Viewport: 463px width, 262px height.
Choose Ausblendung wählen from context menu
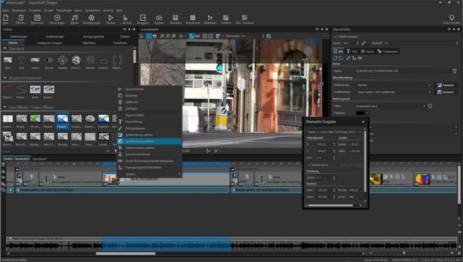point(140,141)
